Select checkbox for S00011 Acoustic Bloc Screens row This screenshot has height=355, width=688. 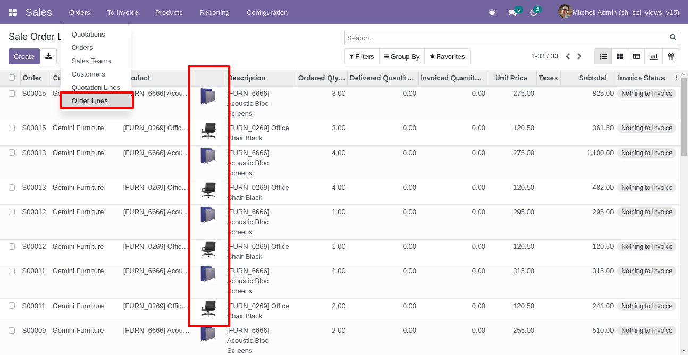point(12,271)
